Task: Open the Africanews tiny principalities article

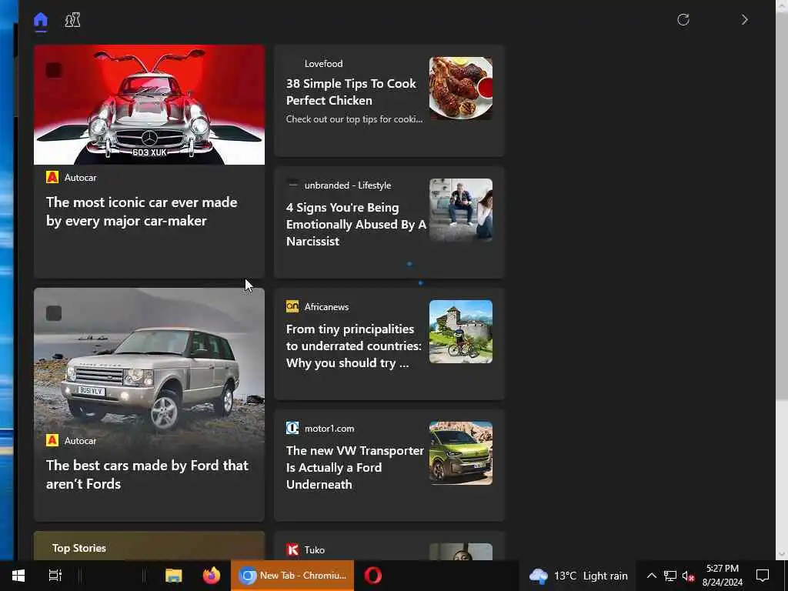Action: pos(354,346)
